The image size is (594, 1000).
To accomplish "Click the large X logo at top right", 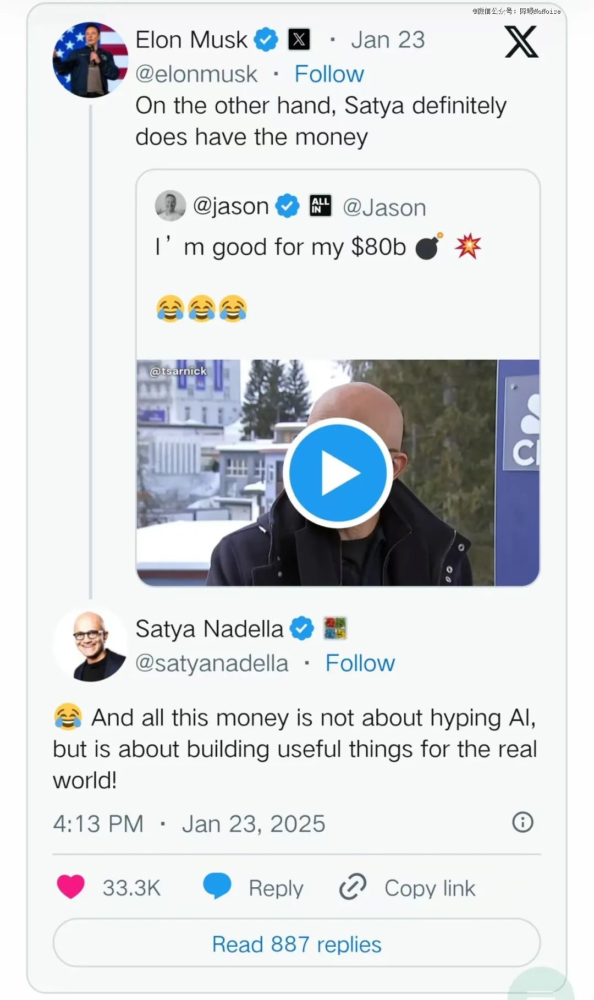I will (521, 42).
